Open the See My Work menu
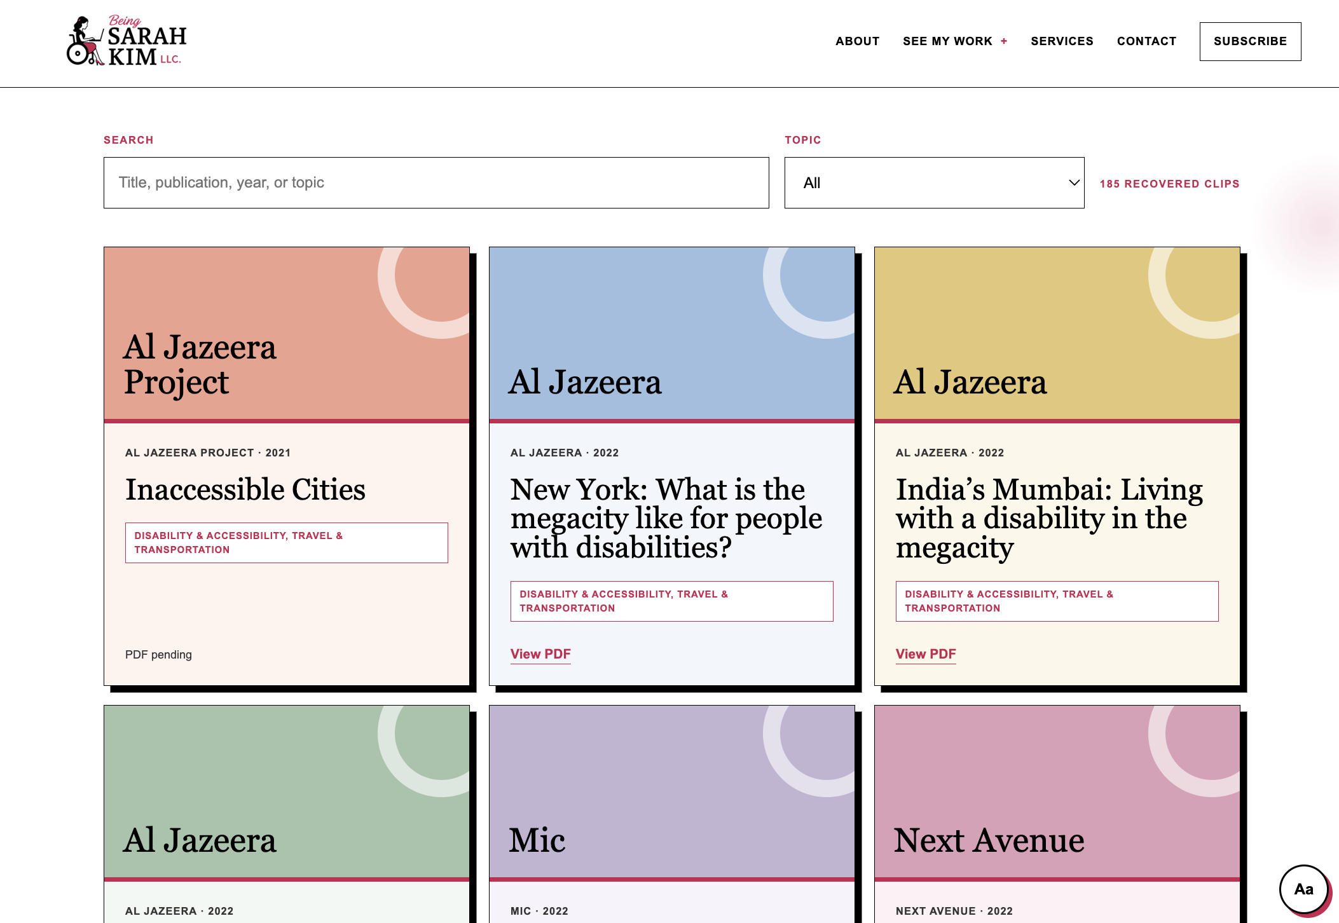The width and height of the screenshot is (1339, 923). tap(947, 41)
